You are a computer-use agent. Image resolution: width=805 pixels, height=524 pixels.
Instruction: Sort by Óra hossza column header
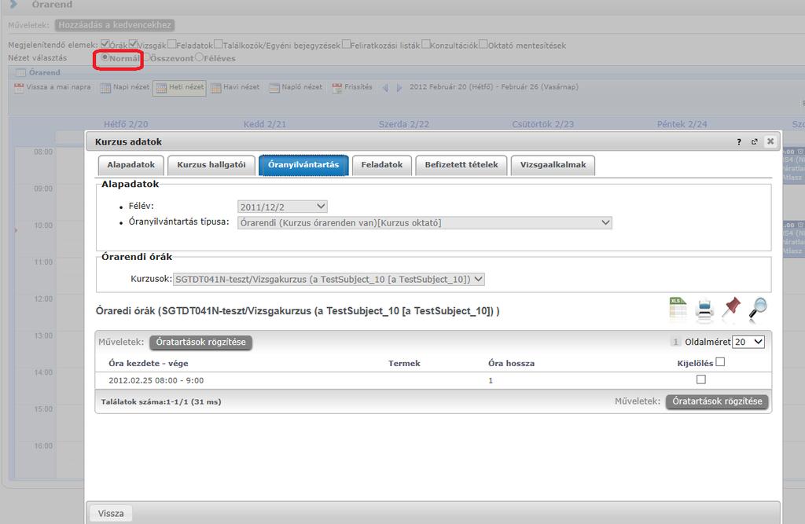point(511,364)
